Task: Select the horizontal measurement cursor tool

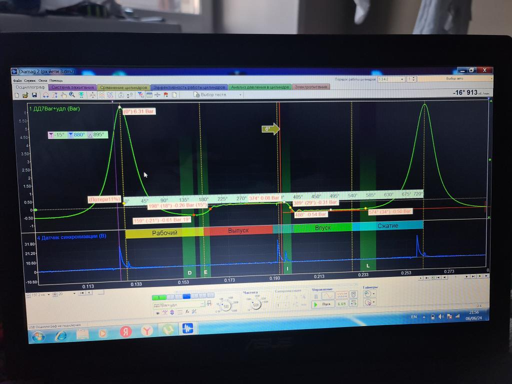Action: 45,95
